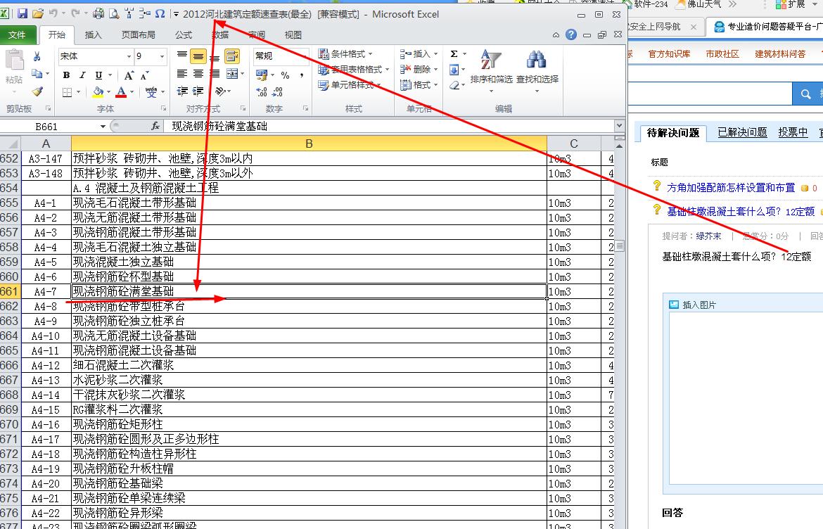Toggle Underline formatting

98,75
